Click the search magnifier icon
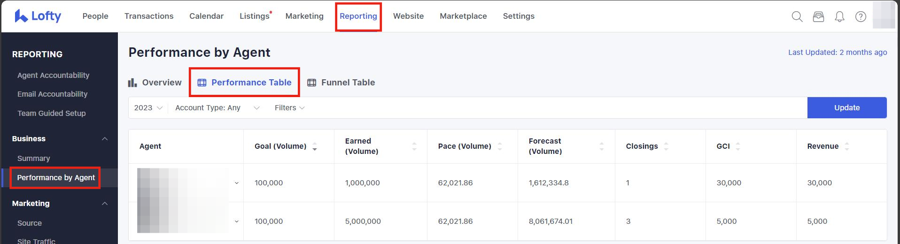This screenshot has width=900, height=244. point(797,17)
